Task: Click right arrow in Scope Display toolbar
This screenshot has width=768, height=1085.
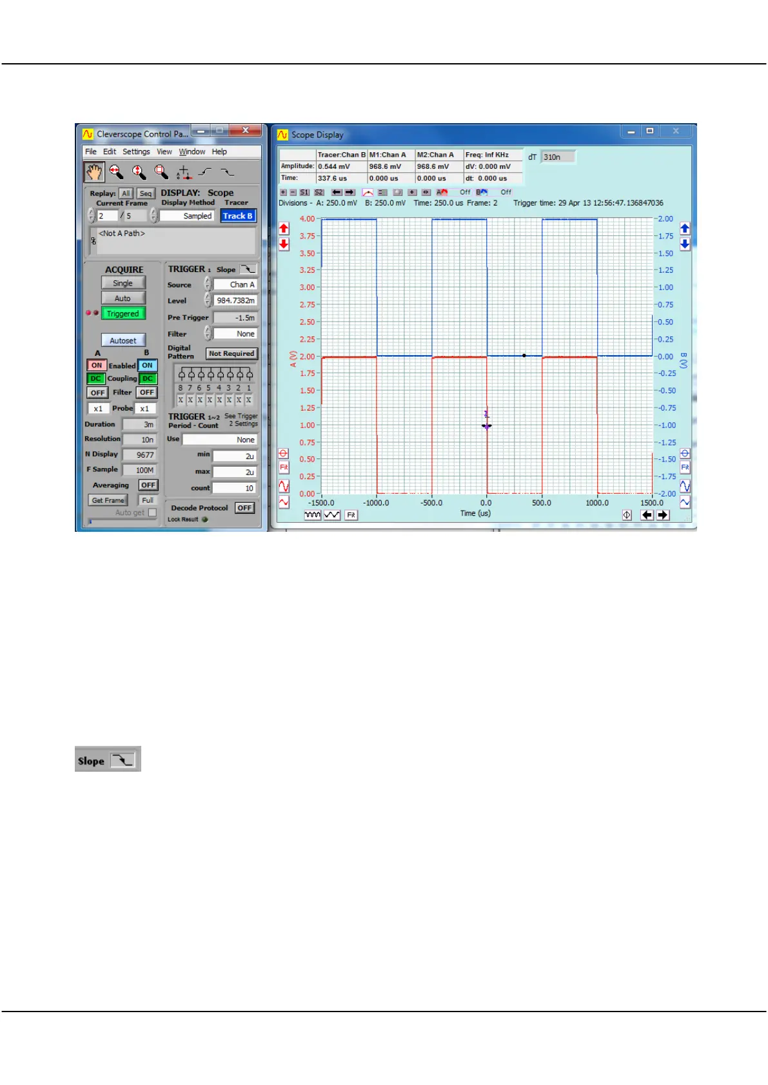Action: tap(350, 192)
